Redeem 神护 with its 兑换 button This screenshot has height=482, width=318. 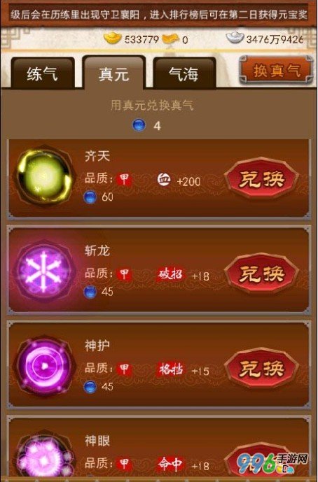262,368
